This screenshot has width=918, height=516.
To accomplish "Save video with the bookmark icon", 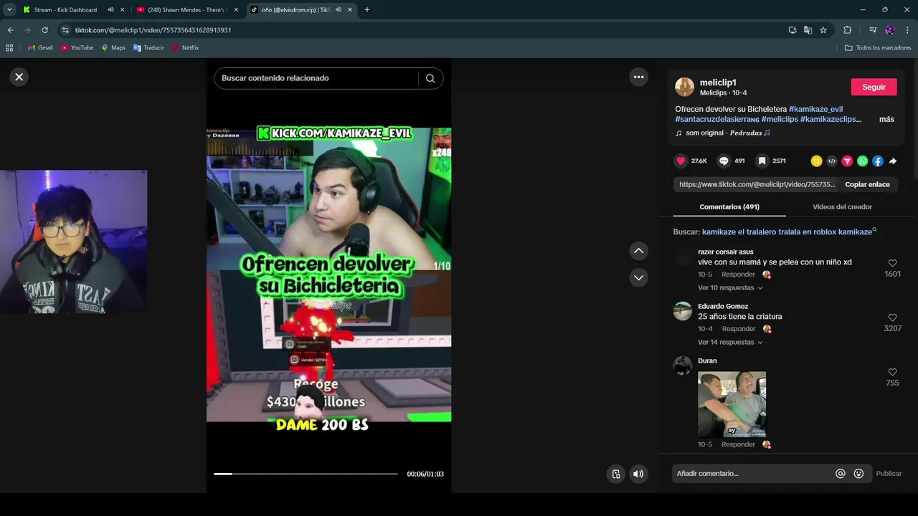I will (x=762, y=161).
